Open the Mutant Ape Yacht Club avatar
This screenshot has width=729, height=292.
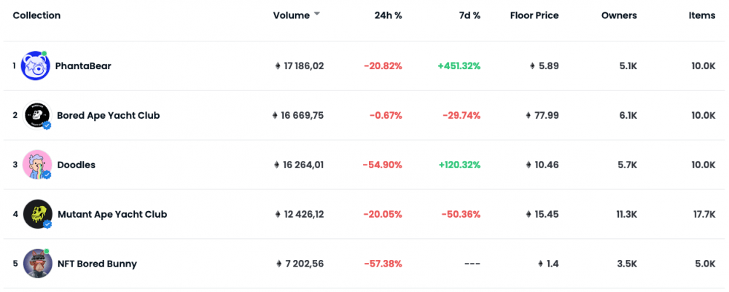pyautogui.click(x=36, y=215)
